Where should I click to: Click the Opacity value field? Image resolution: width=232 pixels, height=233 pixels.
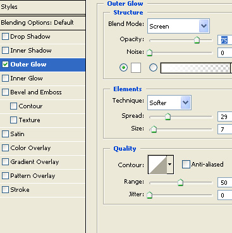click(225, 40)
